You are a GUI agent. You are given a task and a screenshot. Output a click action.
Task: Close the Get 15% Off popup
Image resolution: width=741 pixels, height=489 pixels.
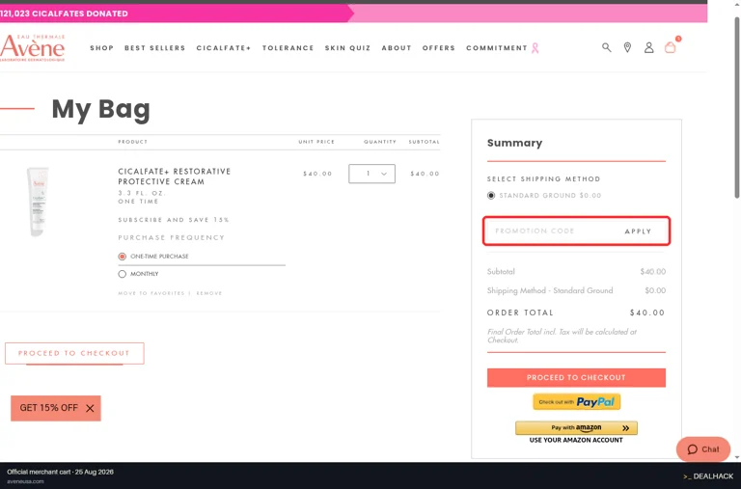tap(90, 408)
